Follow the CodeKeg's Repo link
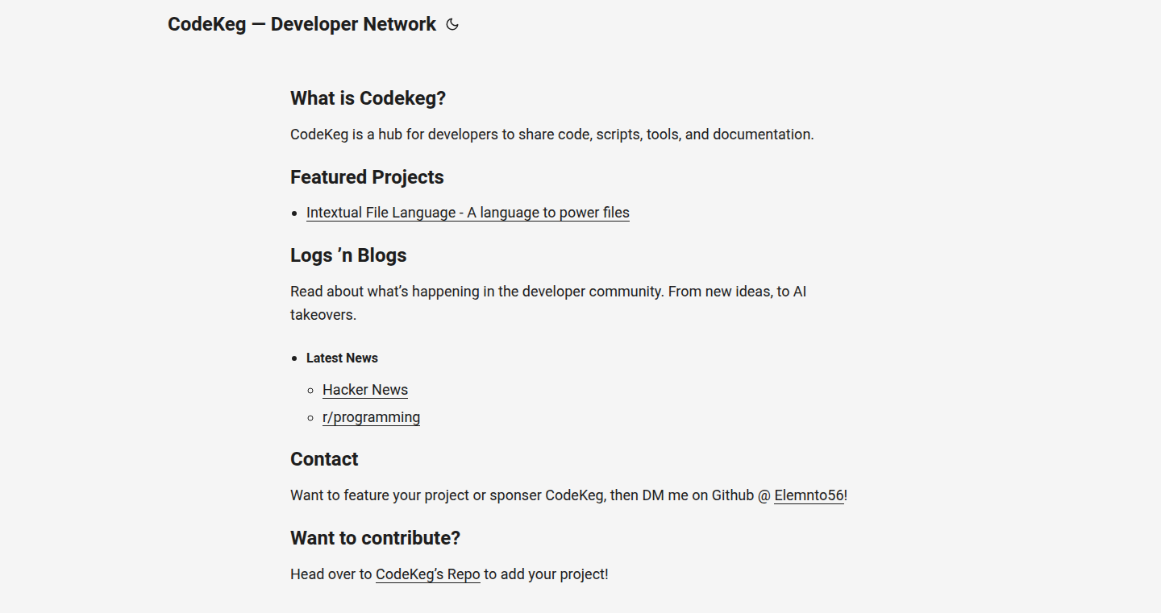Viewport: 1161px width, 613px height. [428, 574]
